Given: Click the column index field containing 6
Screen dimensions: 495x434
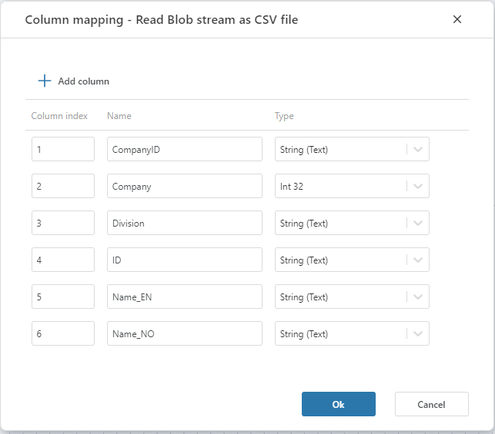Looking at the screenshot, I should 62,334.
